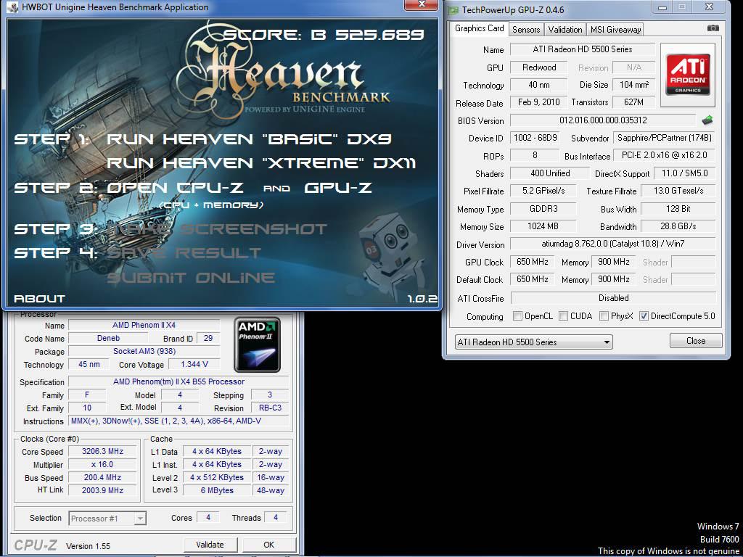This screenshot has height=557, width=743.
Task: Click GPU-Z link in step 2
Action: (x=338, y=188)
